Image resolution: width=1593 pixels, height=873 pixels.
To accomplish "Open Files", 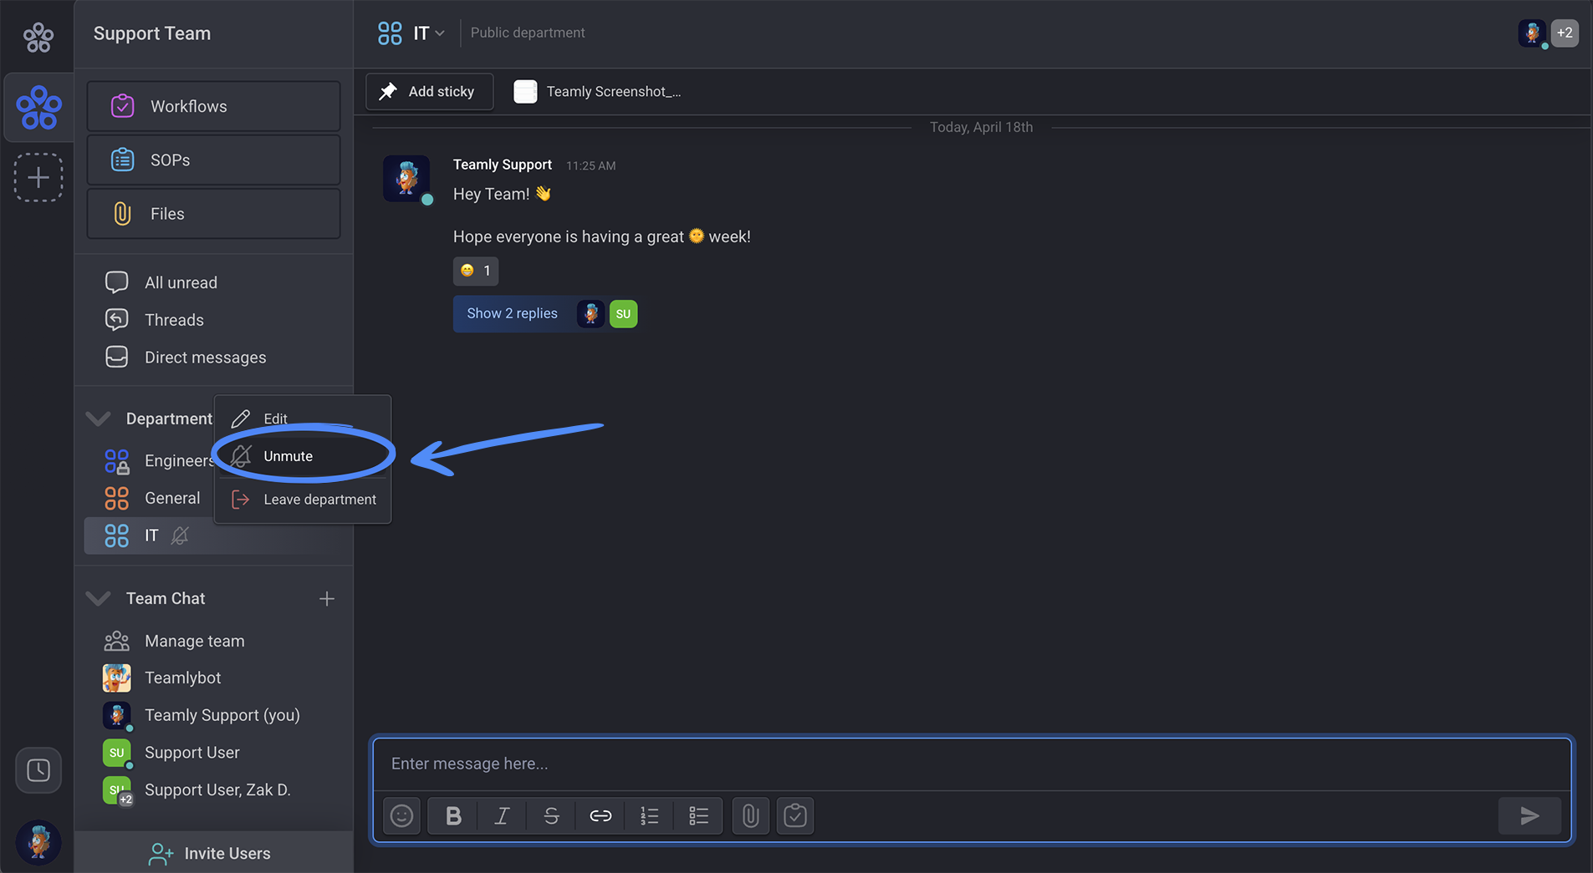I will pyautogui.click(x=213, y=214).
